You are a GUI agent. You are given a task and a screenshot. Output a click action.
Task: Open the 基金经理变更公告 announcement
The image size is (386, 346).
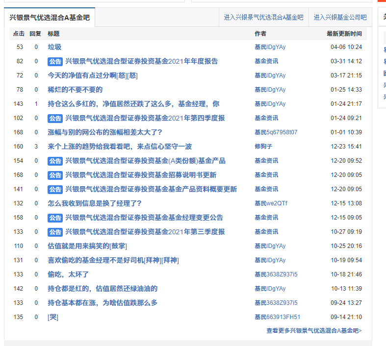(x=144, y=218)
